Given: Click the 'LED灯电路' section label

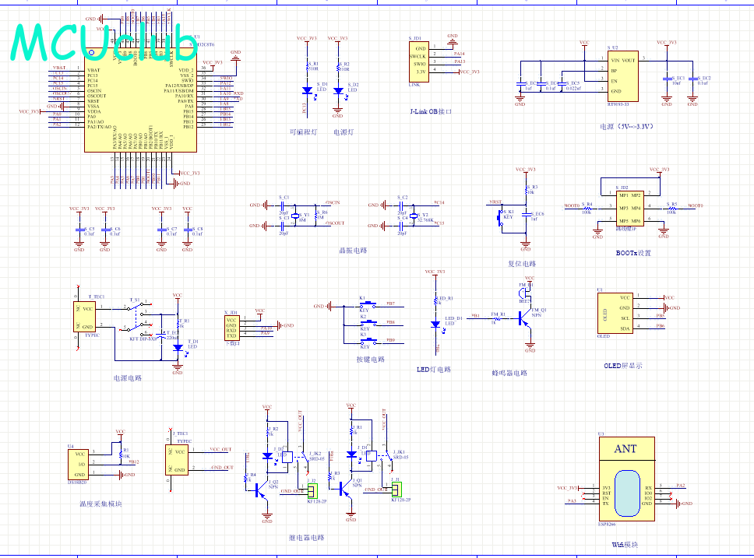Looking at the screenshot, I should pyautogui.click(x=434, y=369).
